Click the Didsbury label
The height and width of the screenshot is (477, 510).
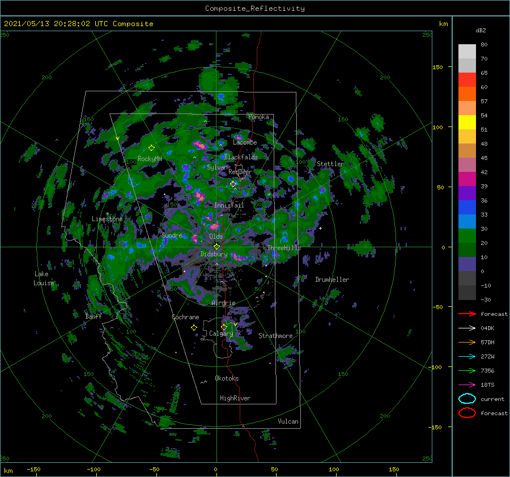point(214,254)
